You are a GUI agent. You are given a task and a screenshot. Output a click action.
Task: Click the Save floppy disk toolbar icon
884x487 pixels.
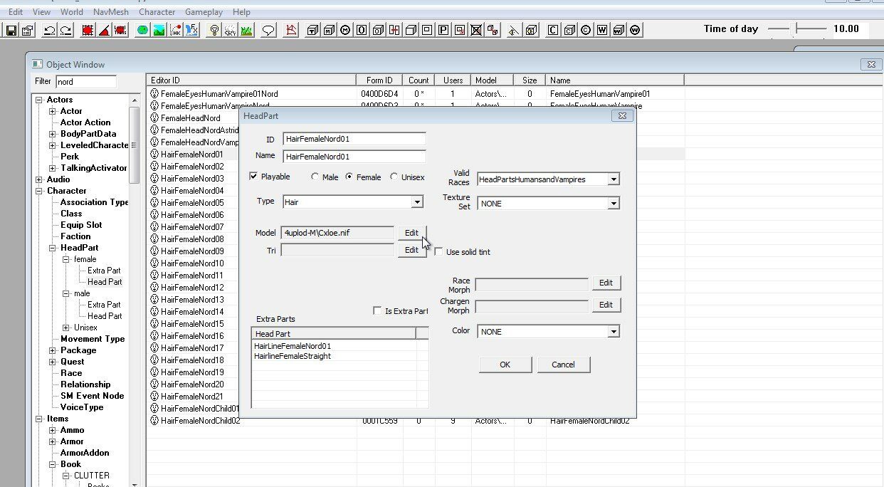click(x=11, y=31)
